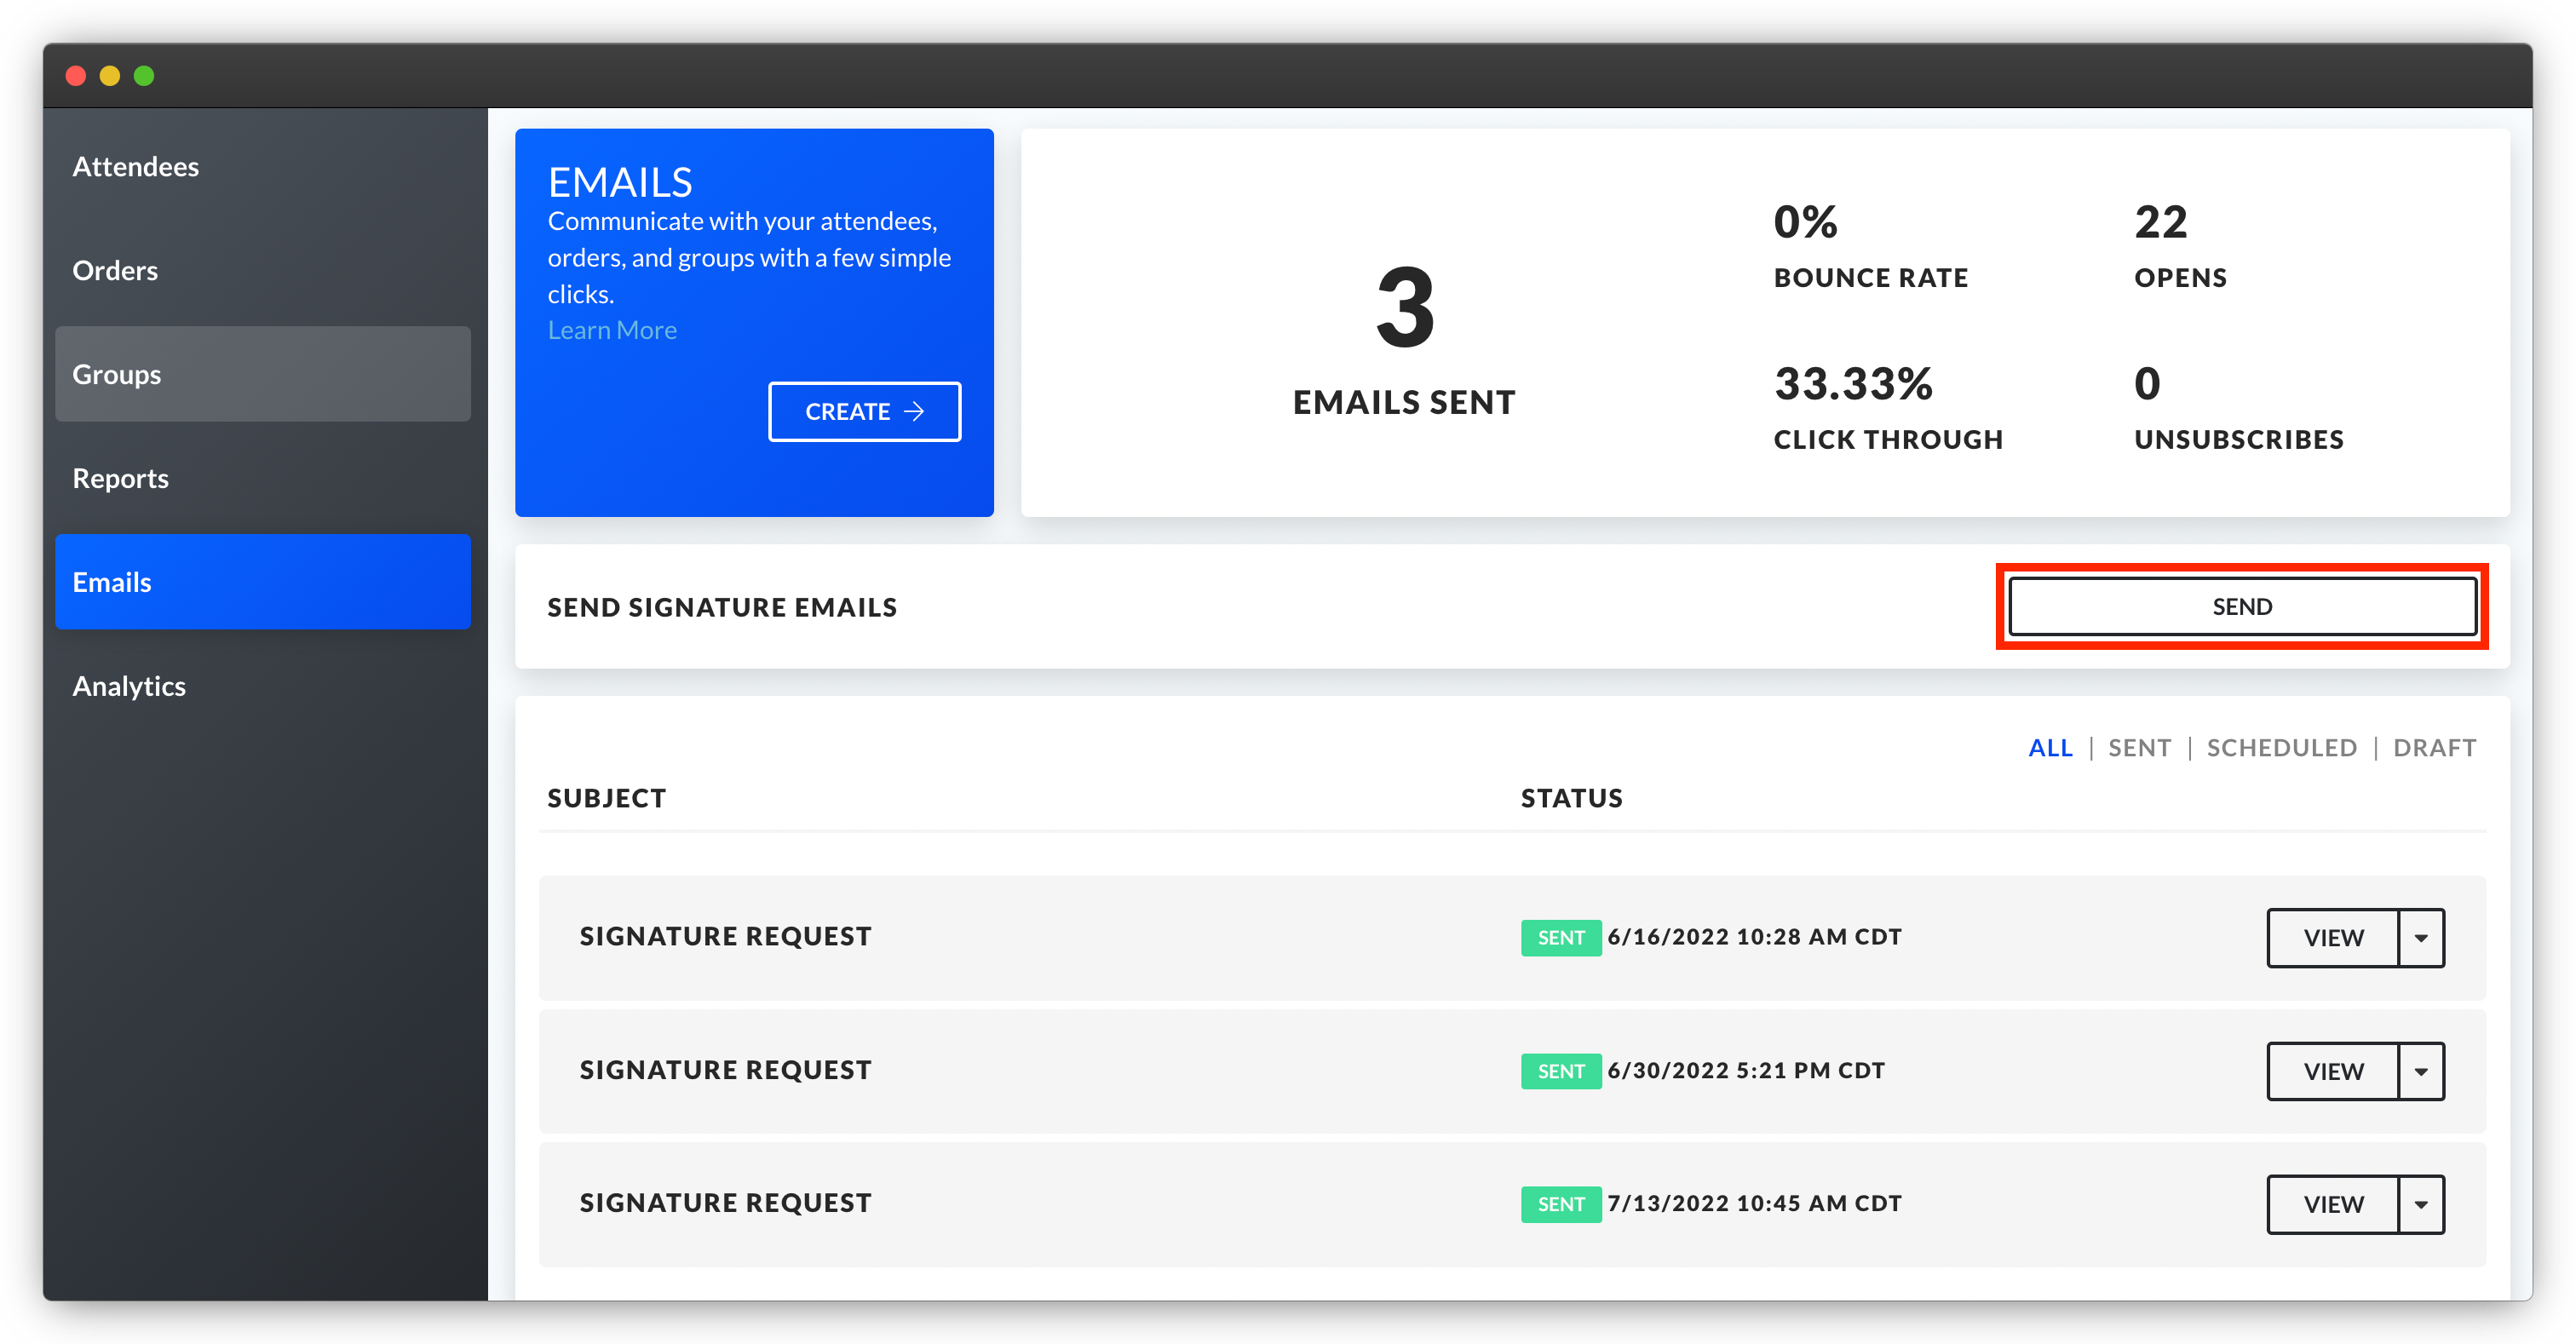Expand the options menu for the 7/13/2022 email

coord(2421,1204)
